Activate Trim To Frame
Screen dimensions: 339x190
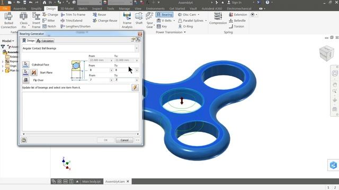coord(73,14)
